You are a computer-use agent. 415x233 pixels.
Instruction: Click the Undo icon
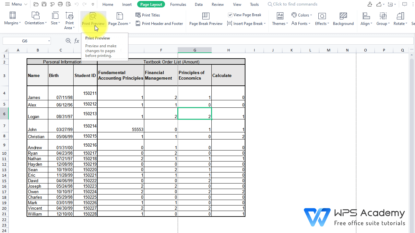point(77,4)
